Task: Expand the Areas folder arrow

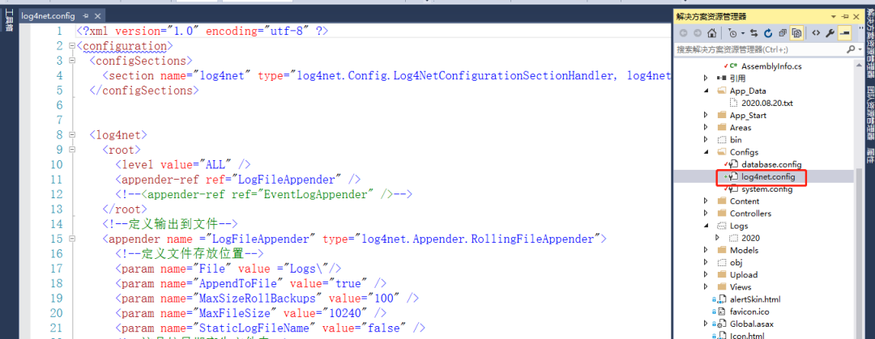Action: click(706, 128)
